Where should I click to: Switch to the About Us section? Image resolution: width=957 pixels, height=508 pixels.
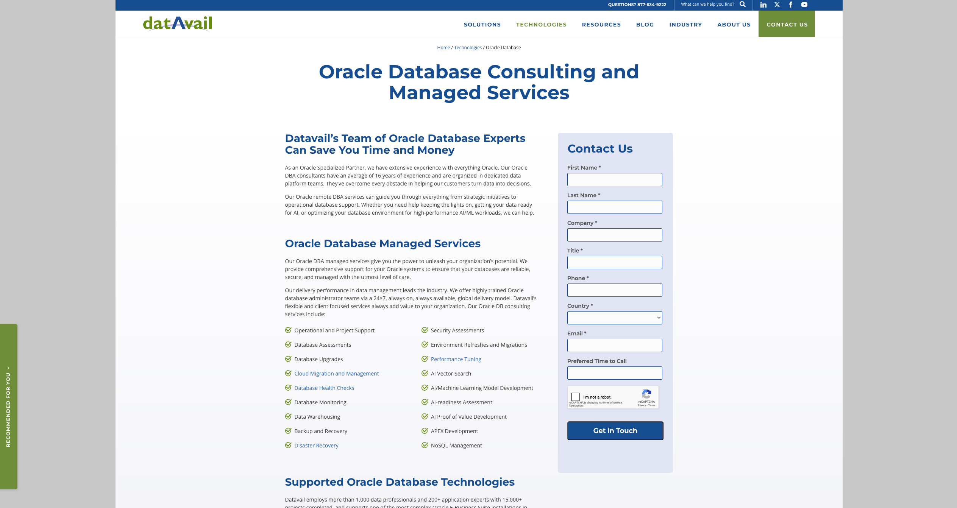[734, 24]
